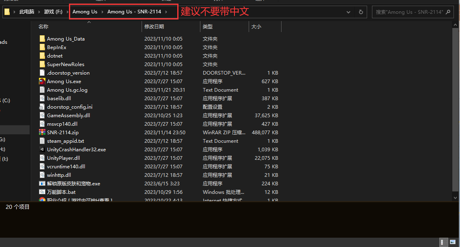
Task: Sort by the 类型 column header
Action: [207, 27]
